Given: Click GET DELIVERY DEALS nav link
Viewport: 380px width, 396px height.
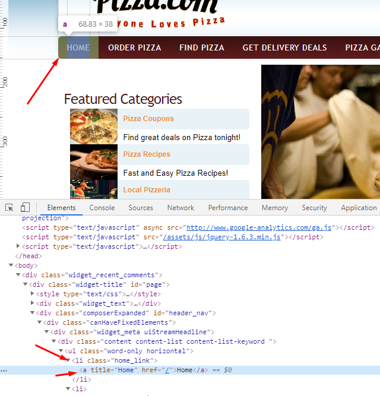Looking at the screenshot, I should pos(284,47).
